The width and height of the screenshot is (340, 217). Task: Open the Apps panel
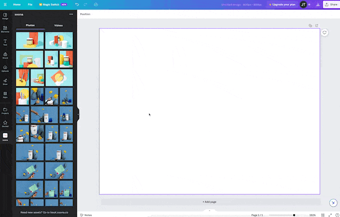(5, 95)
